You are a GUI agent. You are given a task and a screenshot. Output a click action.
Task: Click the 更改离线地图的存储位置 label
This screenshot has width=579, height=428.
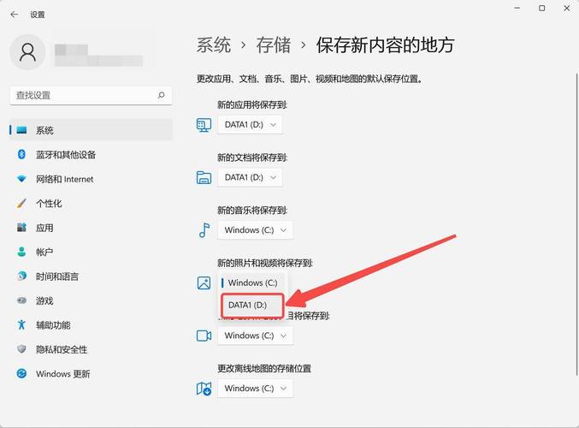tap(264, 368)
